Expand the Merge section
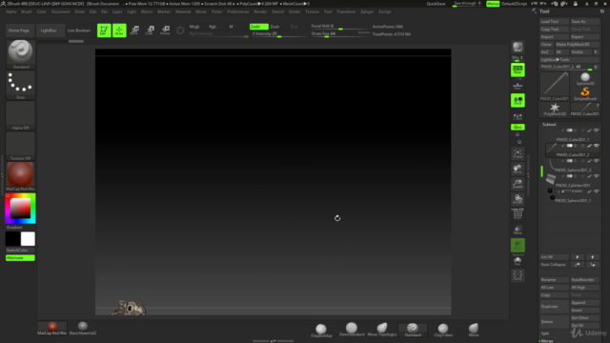 click(546, 341)
